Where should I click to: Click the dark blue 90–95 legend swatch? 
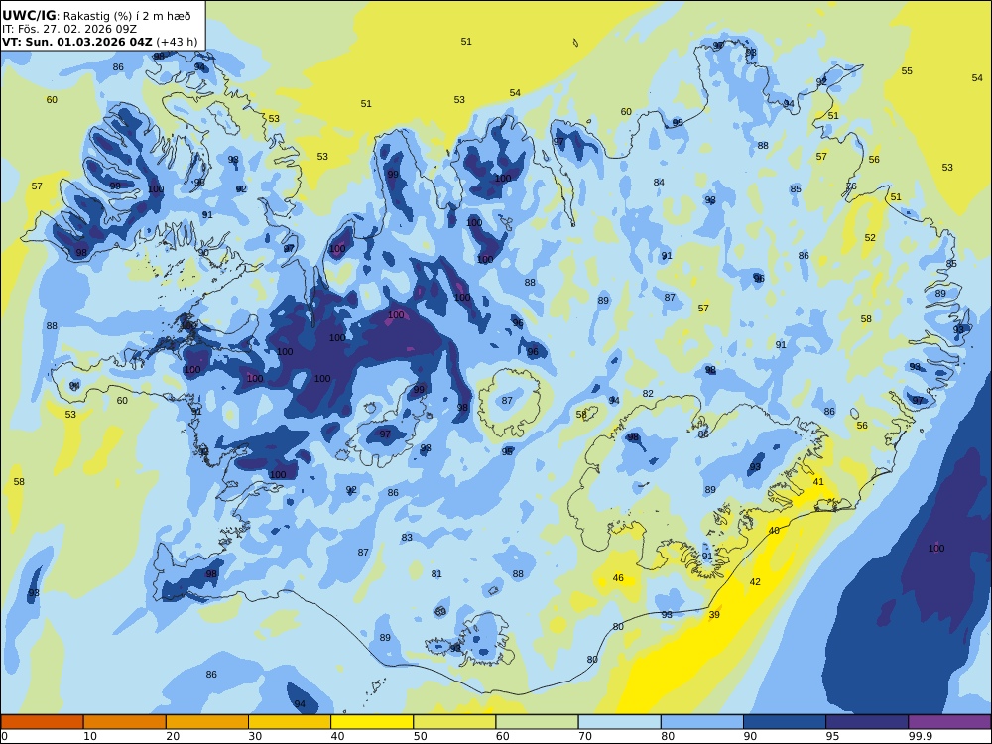785,722
